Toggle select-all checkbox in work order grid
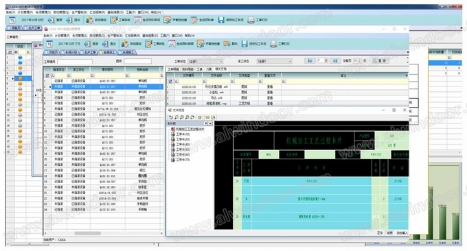The height and width of the screenshot is (251, 467). [x=47, y=75]
